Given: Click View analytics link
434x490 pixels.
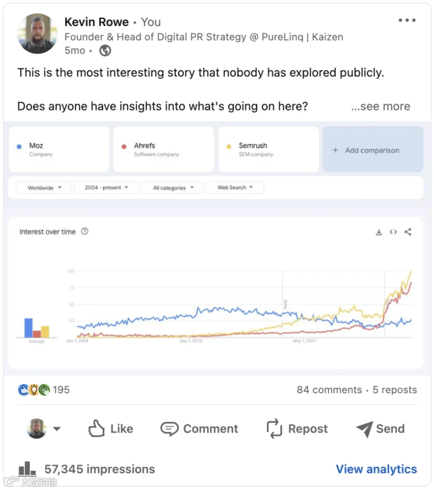Looking at the screenshot, I should click(x=376, y=469).
